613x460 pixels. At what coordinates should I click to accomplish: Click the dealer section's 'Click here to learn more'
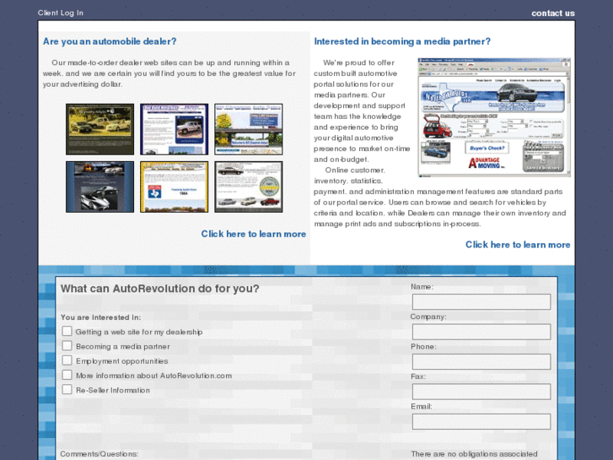[x=253, y=234]
